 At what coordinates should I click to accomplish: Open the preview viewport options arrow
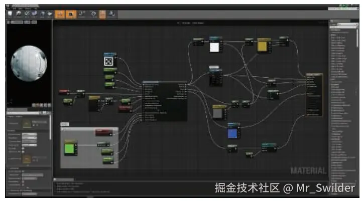tap(9, 22)
